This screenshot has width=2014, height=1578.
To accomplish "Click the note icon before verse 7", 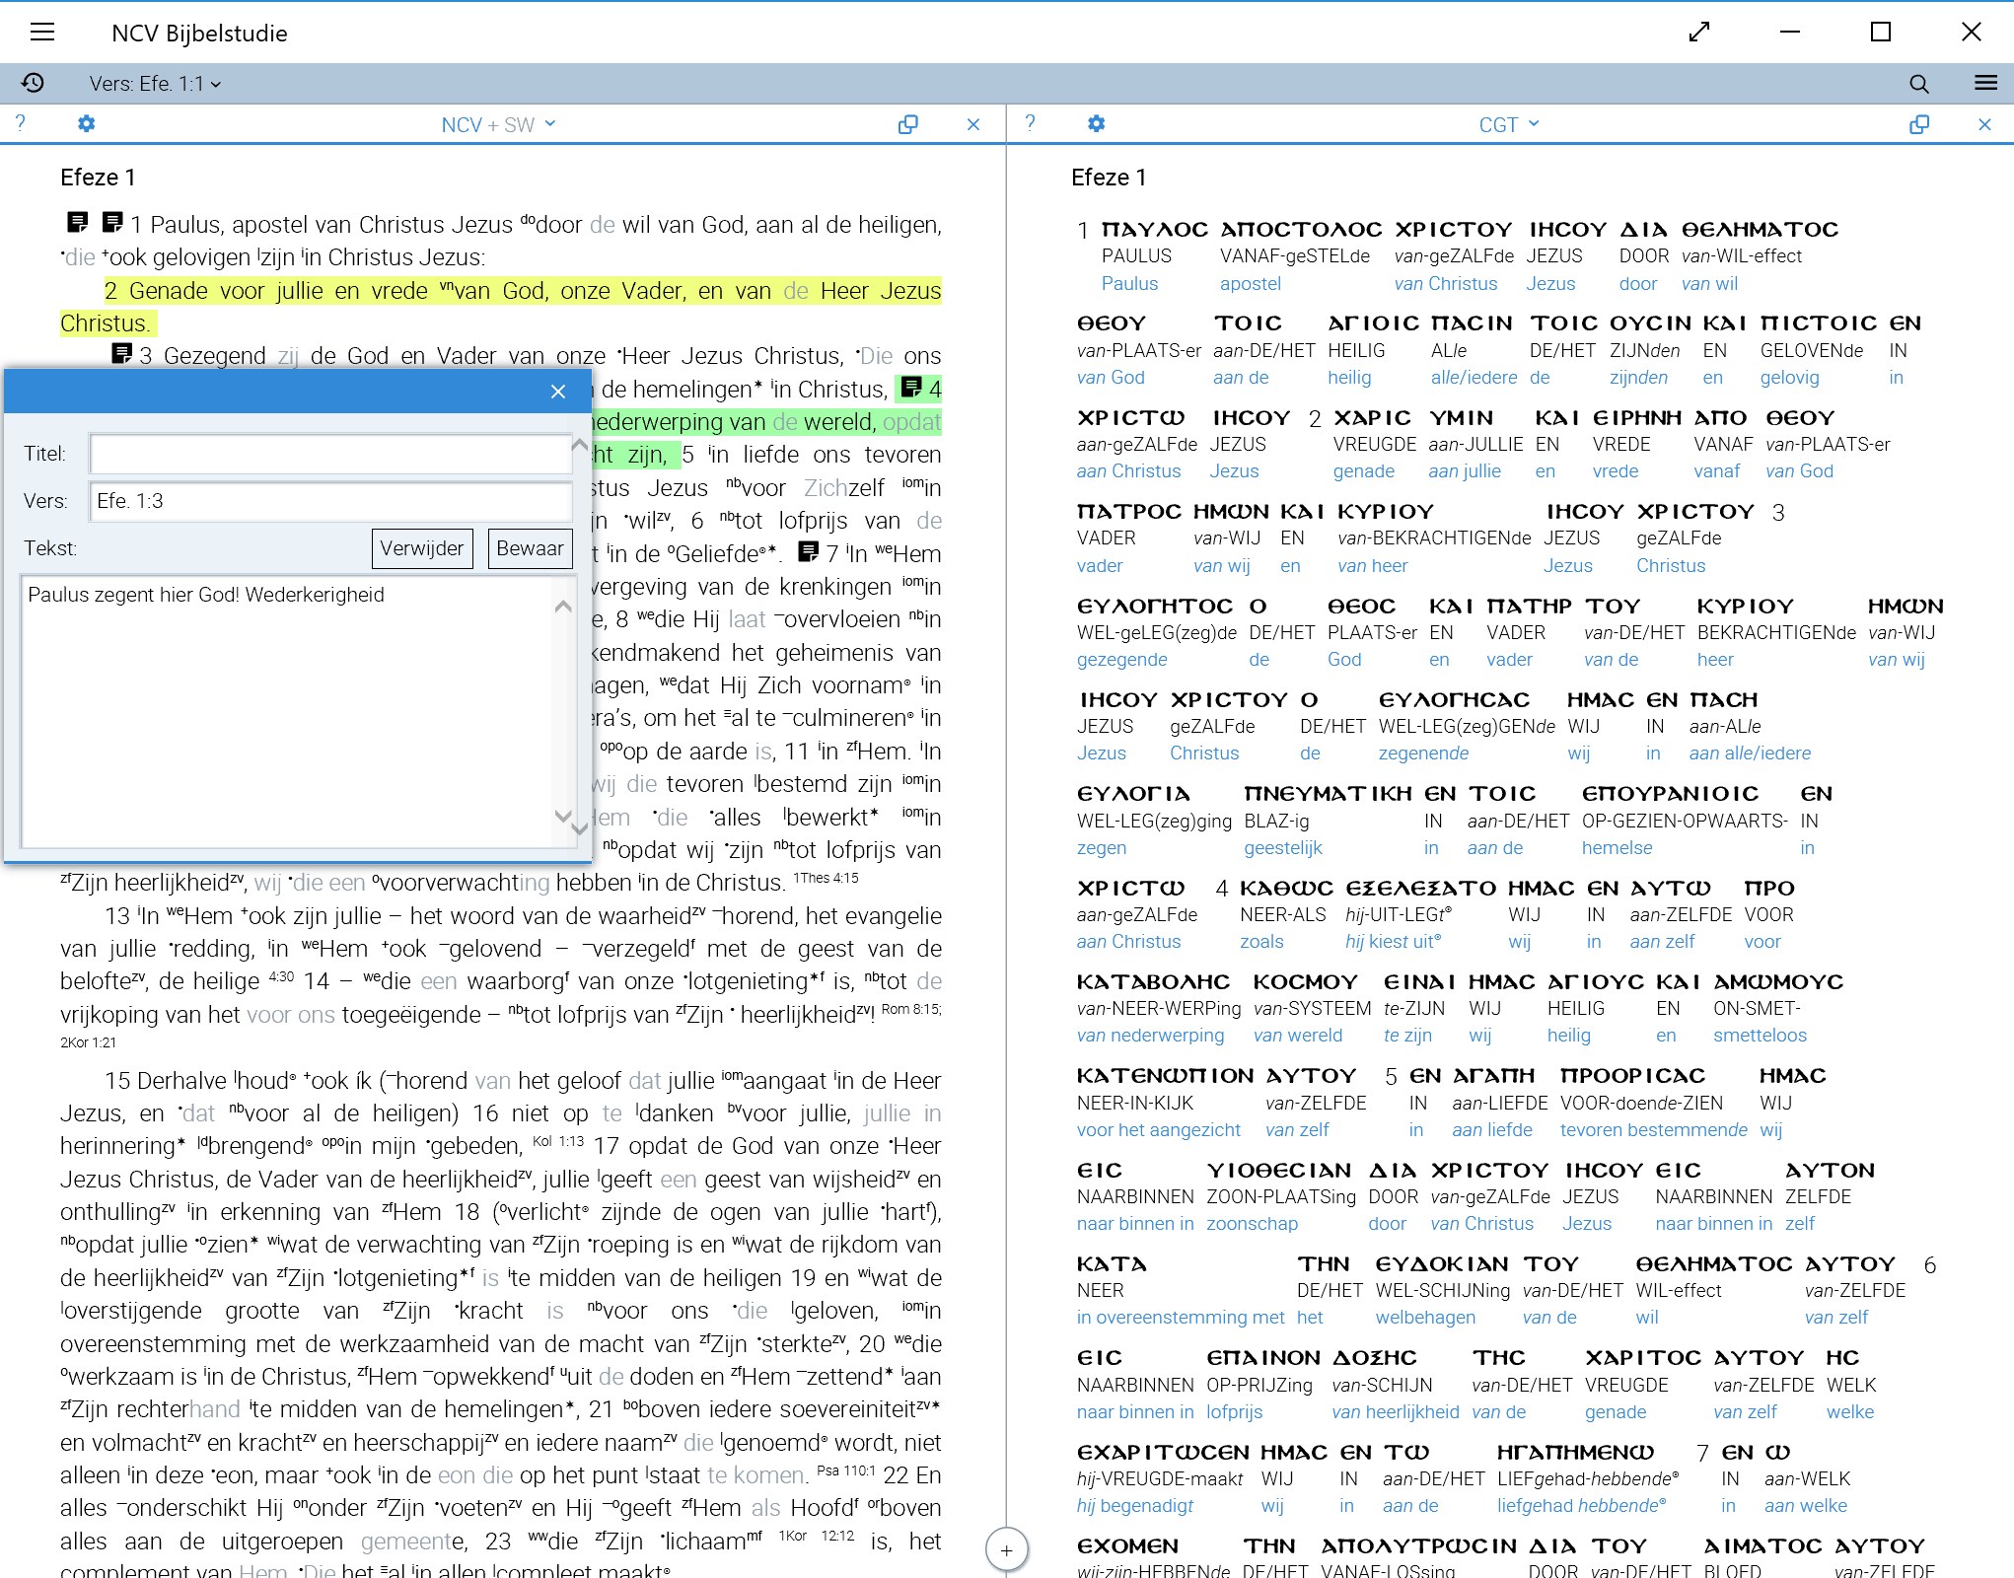I will (x=808, y=551).
